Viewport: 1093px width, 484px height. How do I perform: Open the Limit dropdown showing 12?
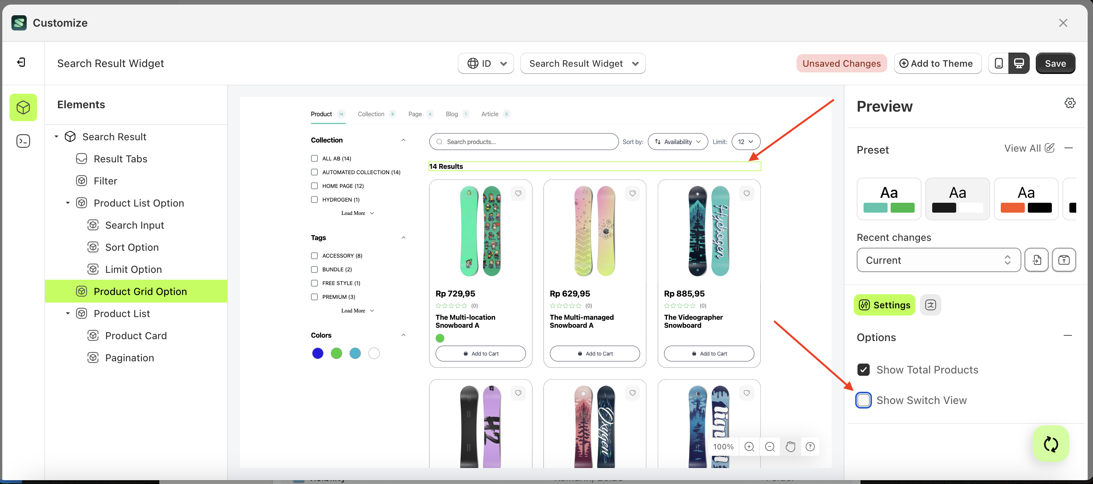tap(746, 141)
